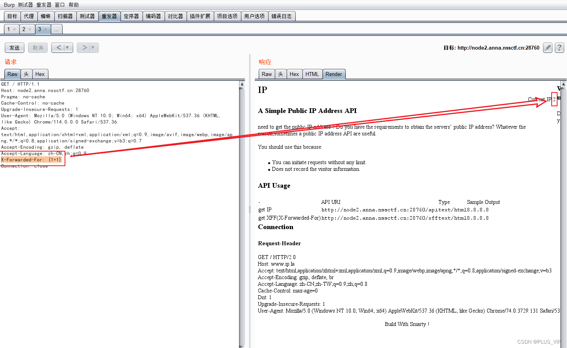Click the 目标 target URL label
This screenshot has height=348, width=567.
pyautogui.click(x=491, y=48)
